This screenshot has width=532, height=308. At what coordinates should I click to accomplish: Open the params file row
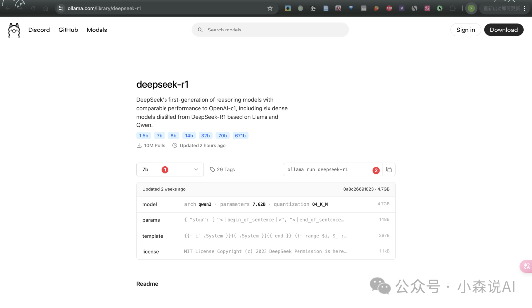click(x=266, y=220)
